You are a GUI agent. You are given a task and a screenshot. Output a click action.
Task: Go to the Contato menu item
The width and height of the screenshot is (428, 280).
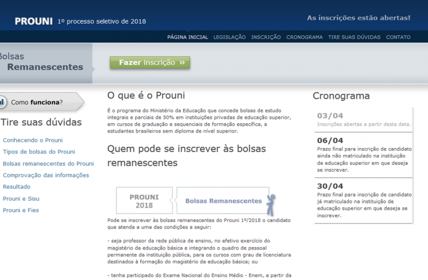click(398, 37)
